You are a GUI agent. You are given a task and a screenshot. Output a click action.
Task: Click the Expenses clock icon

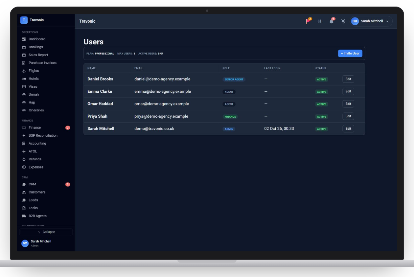point(24,167)
